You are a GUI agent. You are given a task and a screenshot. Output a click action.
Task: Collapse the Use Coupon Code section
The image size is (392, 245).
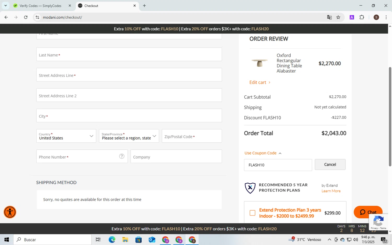[x=263, y=153]
